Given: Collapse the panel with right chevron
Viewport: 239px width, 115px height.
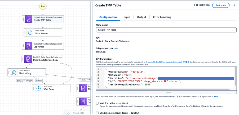Looking at the screenshot, I should point(234,5).
